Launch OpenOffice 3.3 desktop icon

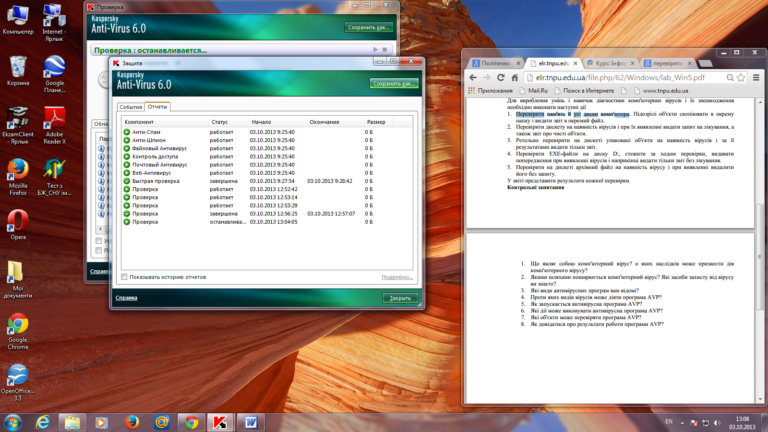click(x=18, y=382)
